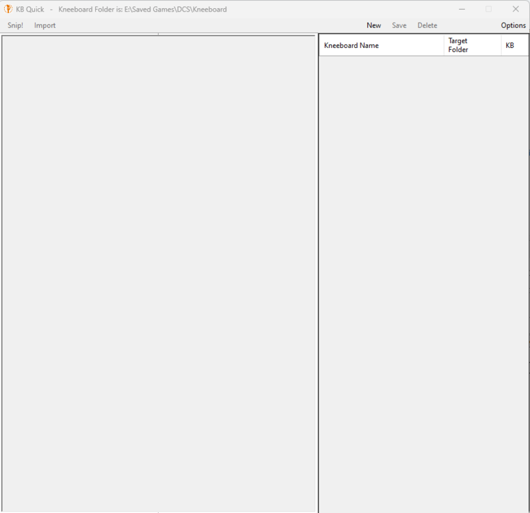Click the KB Quick app icon in the title bar
Image resolution: width=530 pixels, height=513 pixels.
coord(8,9)
